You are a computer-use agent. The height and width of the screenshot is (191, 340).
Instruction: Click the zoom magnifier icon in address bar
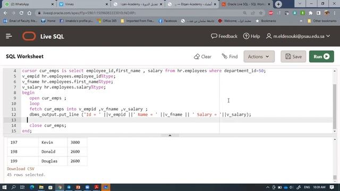(x=245, y=13)
